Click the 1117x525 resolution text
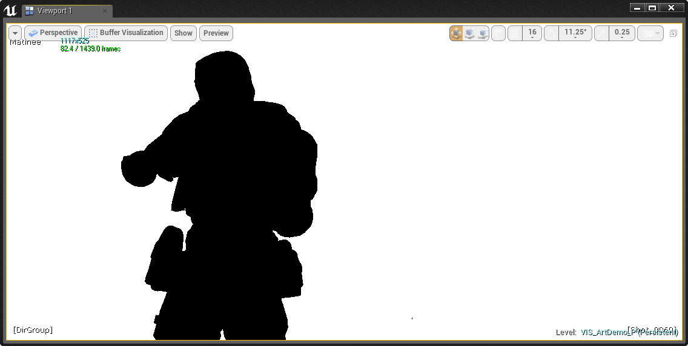The width and height of the screenshot is (688, 346). click(74, 41)
